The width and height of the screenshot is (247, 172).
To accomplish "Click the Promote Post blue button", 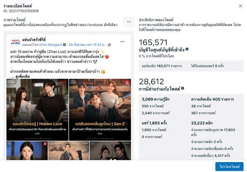I will [x=229, y=167].
